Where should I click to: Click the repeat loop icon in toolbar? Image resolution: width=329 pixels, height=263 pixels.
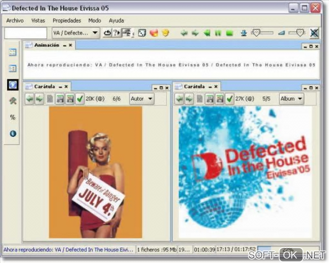(107, 33)
